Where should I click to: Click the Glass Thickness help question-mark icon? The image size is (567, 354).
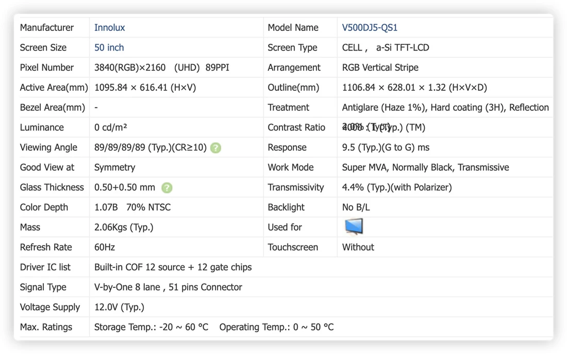(x=166, y=187)
